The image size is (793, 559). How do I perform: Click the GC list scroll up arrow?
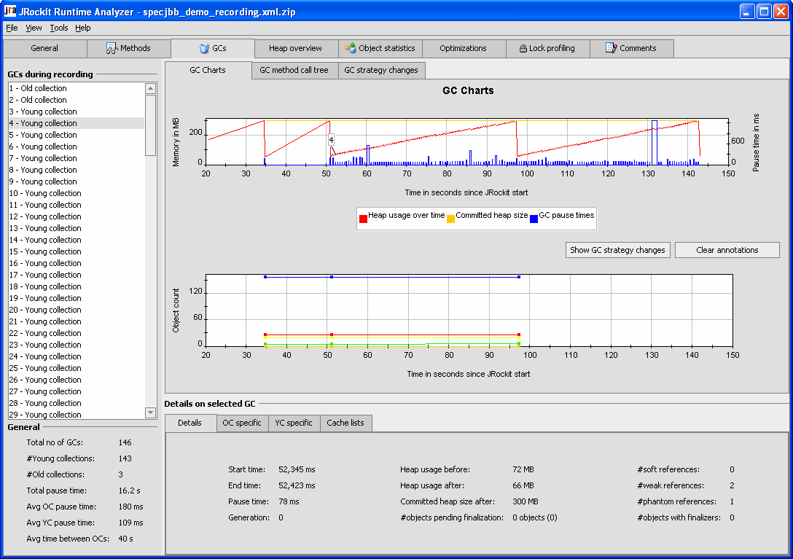[x=150, y=88]
